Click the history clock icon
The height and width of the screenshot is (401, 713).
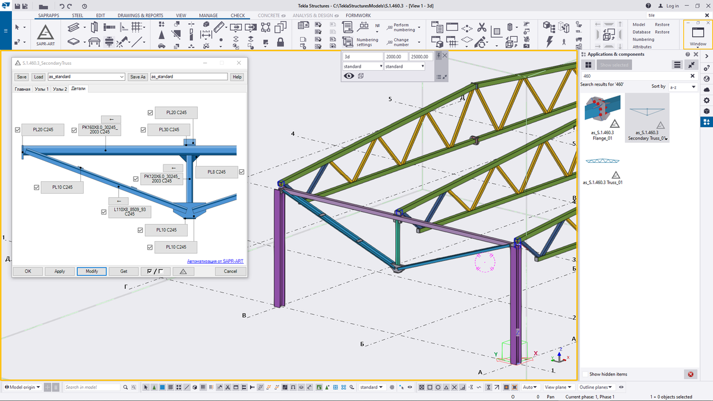[x=85, y=5]
